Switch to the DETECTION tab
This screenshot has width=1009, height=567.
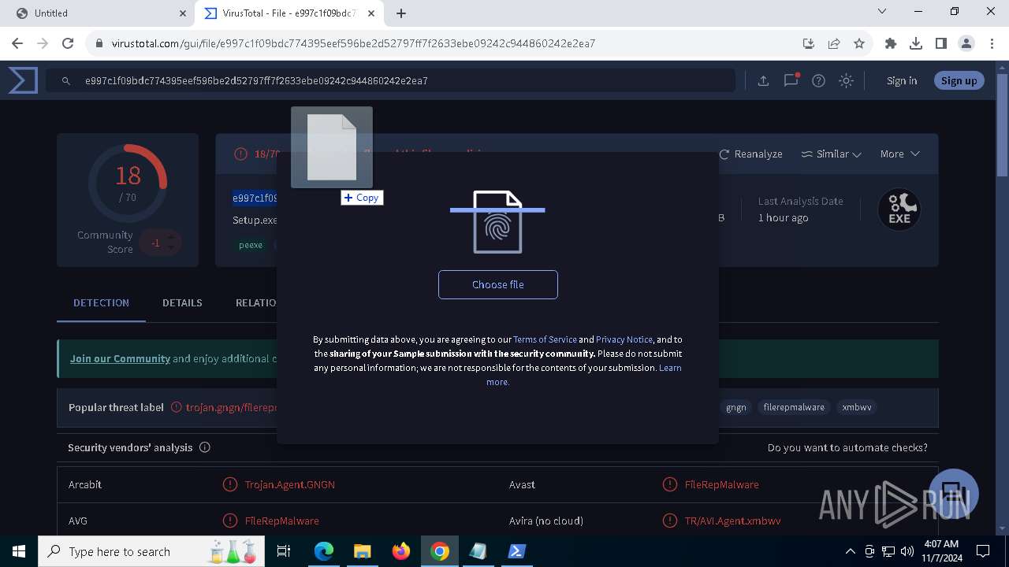coord(101,302)
